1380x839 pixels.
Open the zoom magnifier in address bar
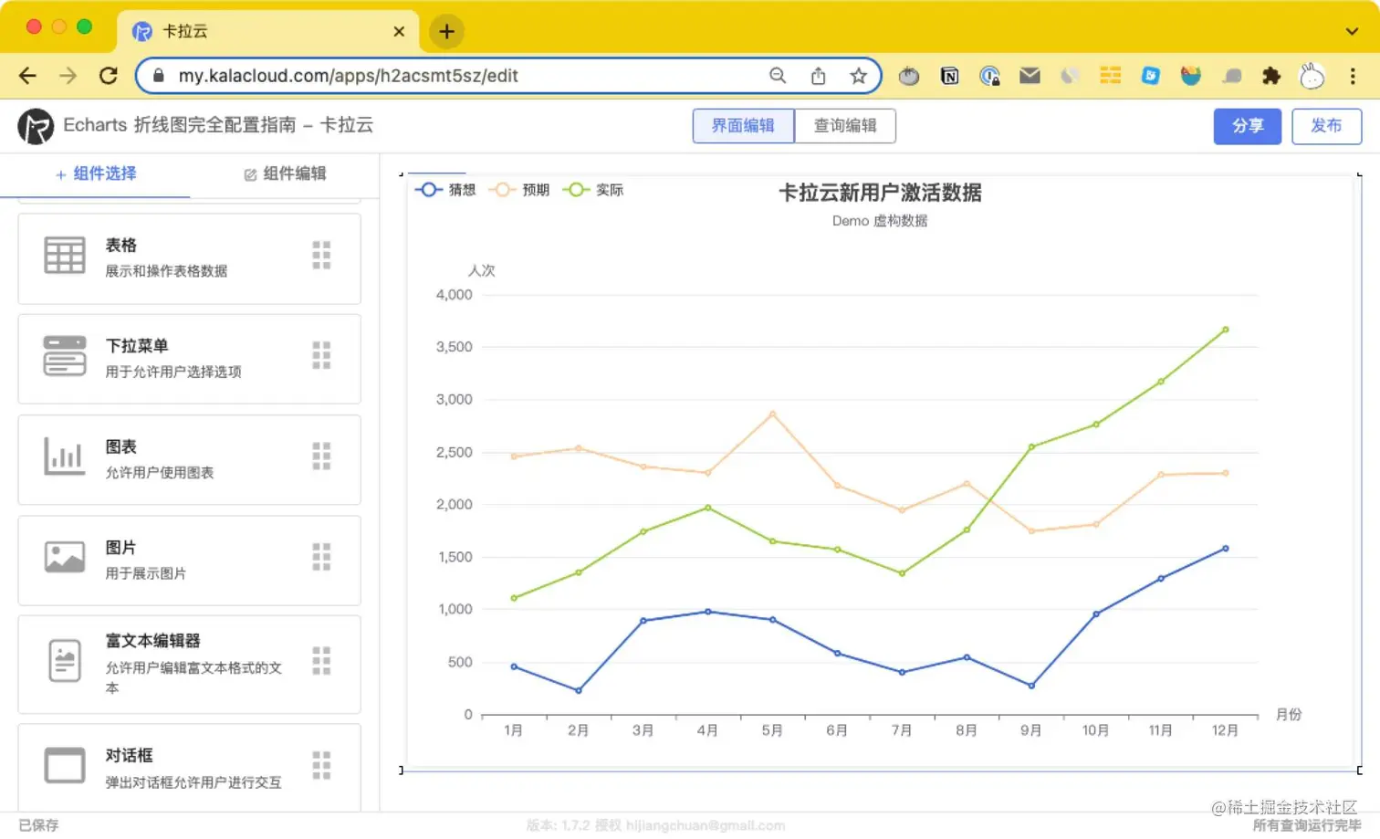[778, 76]
